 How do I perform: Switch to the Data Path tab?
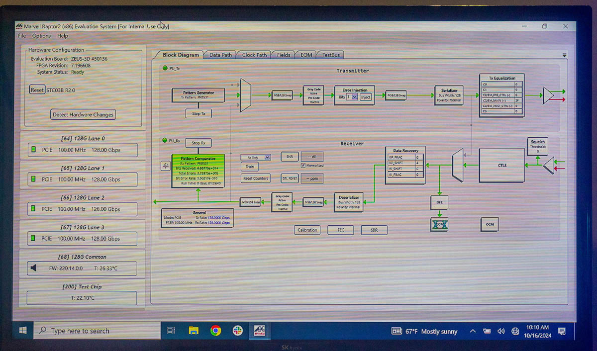coord(220,55)
